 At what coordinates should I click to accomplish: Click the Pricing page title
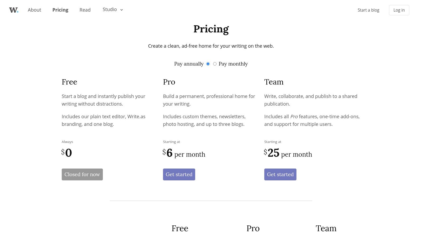pos(211,29)
